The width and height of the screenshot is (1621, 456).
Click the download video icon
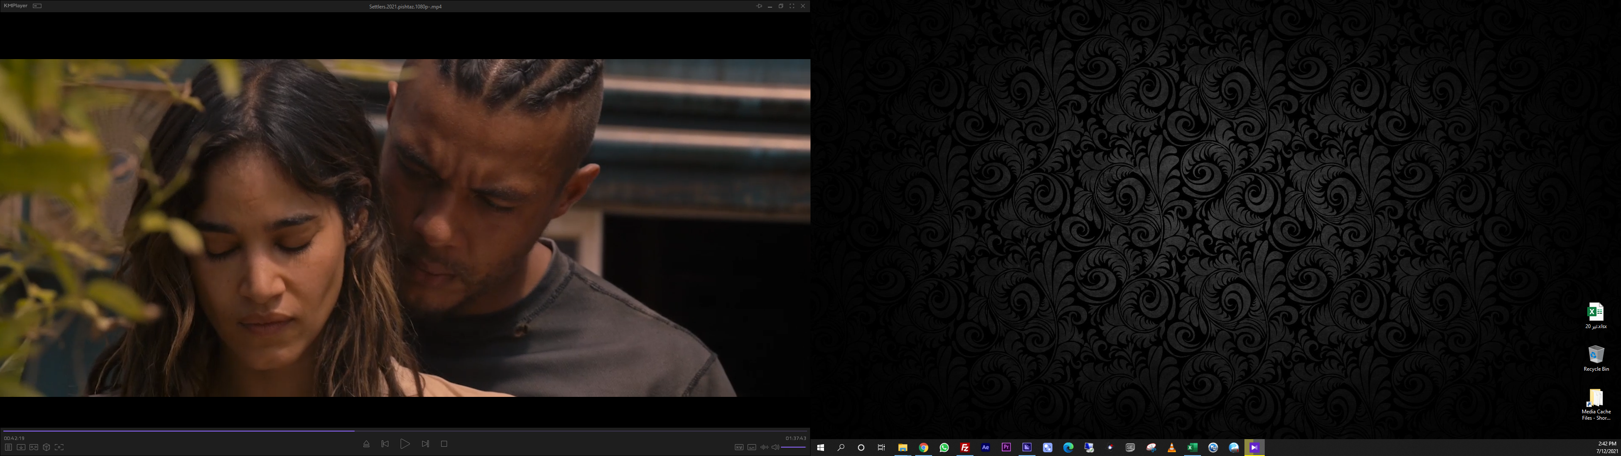[21, 447]
